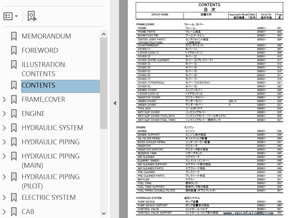The image size is (289, 218).
Task: Click the GROUP NAME column header
Action: pos(160,14)
